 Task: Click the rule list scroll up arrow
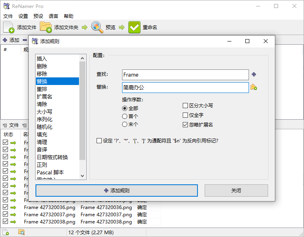(x=83, y=58)
